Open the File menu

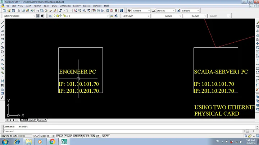click(x=8, y=6)
